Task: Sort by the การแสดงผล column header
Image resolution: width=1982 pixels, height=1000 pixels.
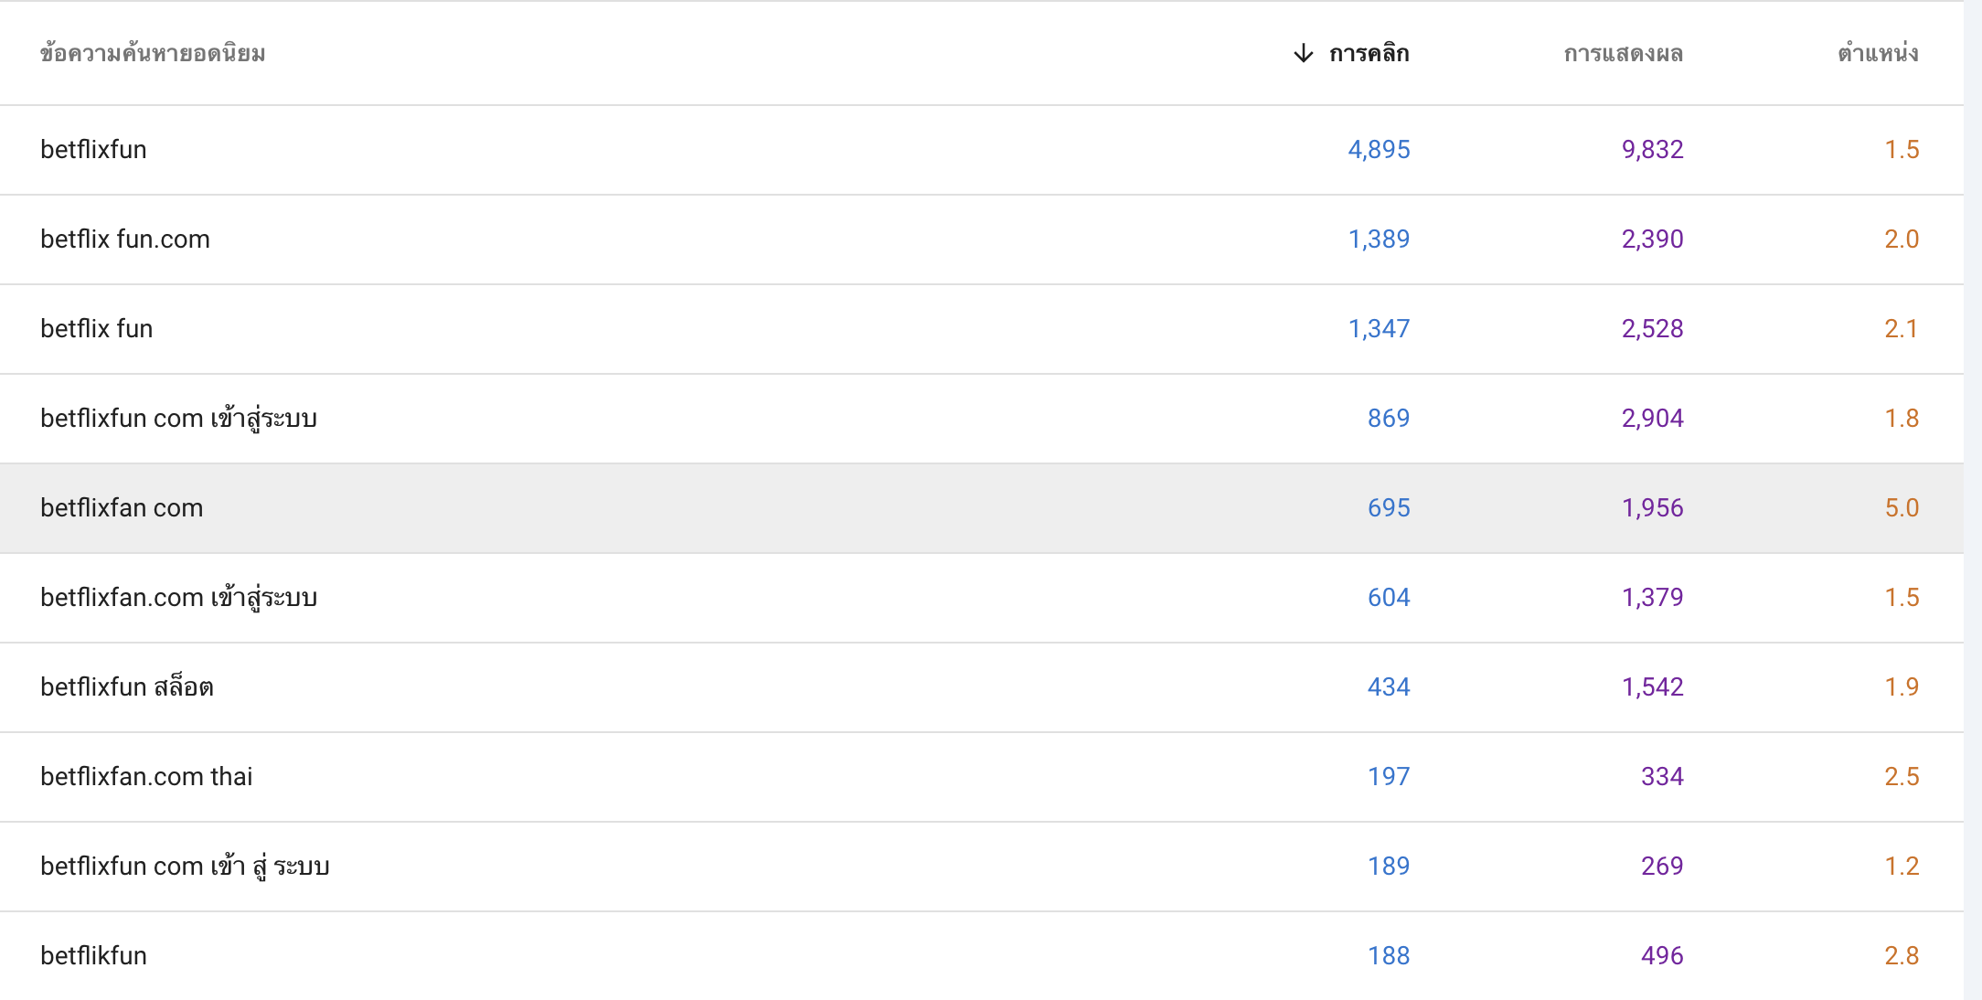Action: click(1624, 53)
